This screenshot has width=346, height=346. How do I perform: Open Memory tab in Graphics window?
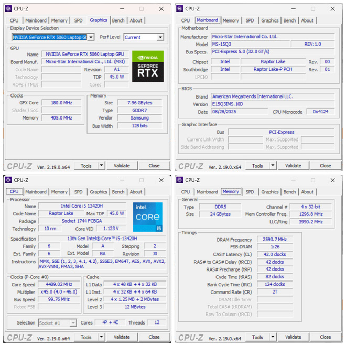(x=59, y=20)
